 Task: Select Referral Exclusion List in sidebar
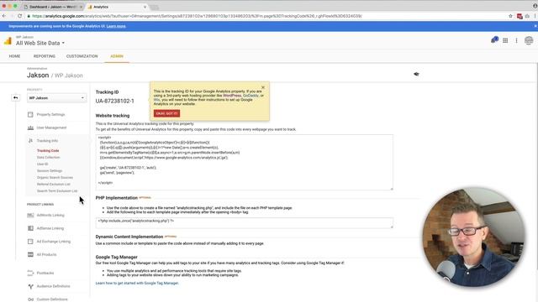[x=54, y=185]
